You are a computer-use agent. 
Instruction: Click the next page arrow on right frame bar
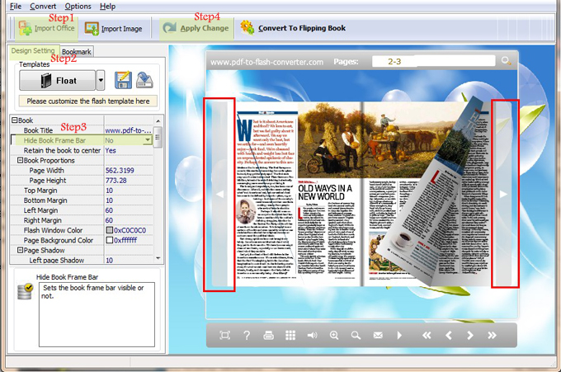(x=503, y=194)
